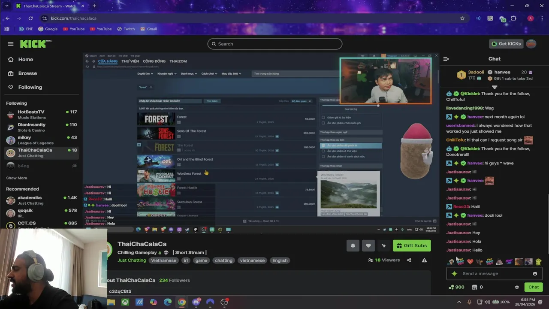Screen dimensions: 549x309
Task: Open the Kick hamburger sidebar menu
Action: tap(11, 44)
